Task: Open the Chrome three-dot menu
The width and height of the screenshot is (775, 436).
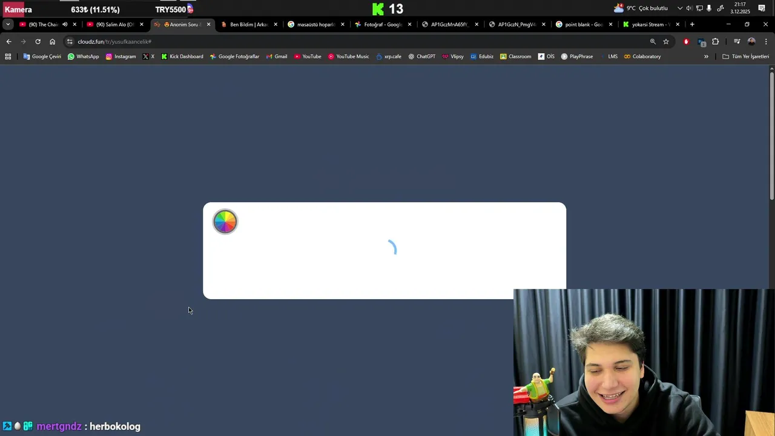Action: pos(766,41)
